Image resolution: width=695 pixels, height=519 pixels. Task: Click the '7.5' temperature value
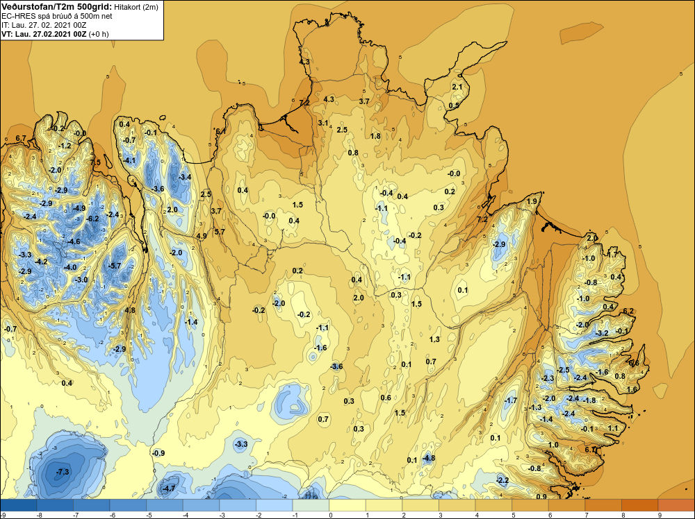(x=95, y=162)
